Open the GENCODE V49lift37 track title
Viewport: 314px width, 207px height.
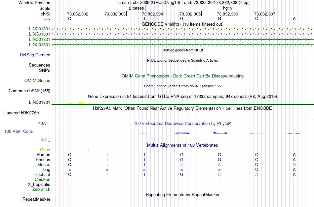click(x=182, y=24)
